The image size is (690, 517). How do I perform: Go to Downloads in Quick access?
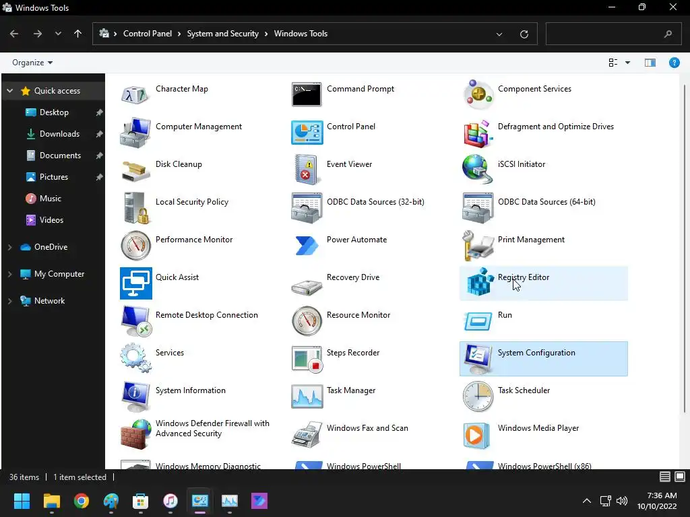point(59,134)
